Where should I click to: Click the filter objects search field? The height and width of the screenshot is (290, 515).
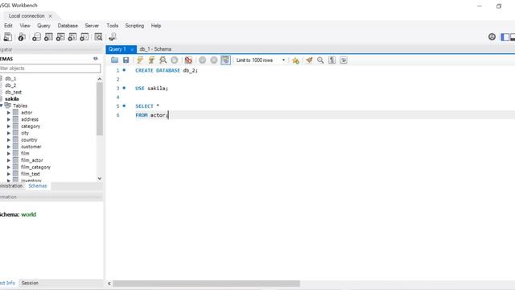tap(50, 68)
